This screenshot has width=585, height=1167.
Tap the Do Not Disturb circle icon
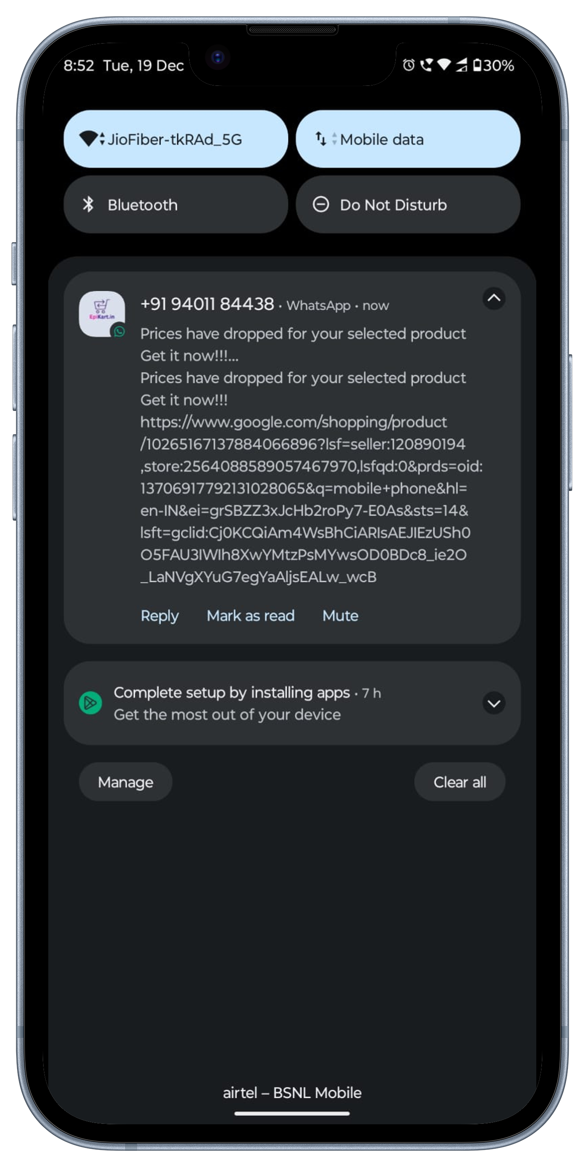[321, 205]
